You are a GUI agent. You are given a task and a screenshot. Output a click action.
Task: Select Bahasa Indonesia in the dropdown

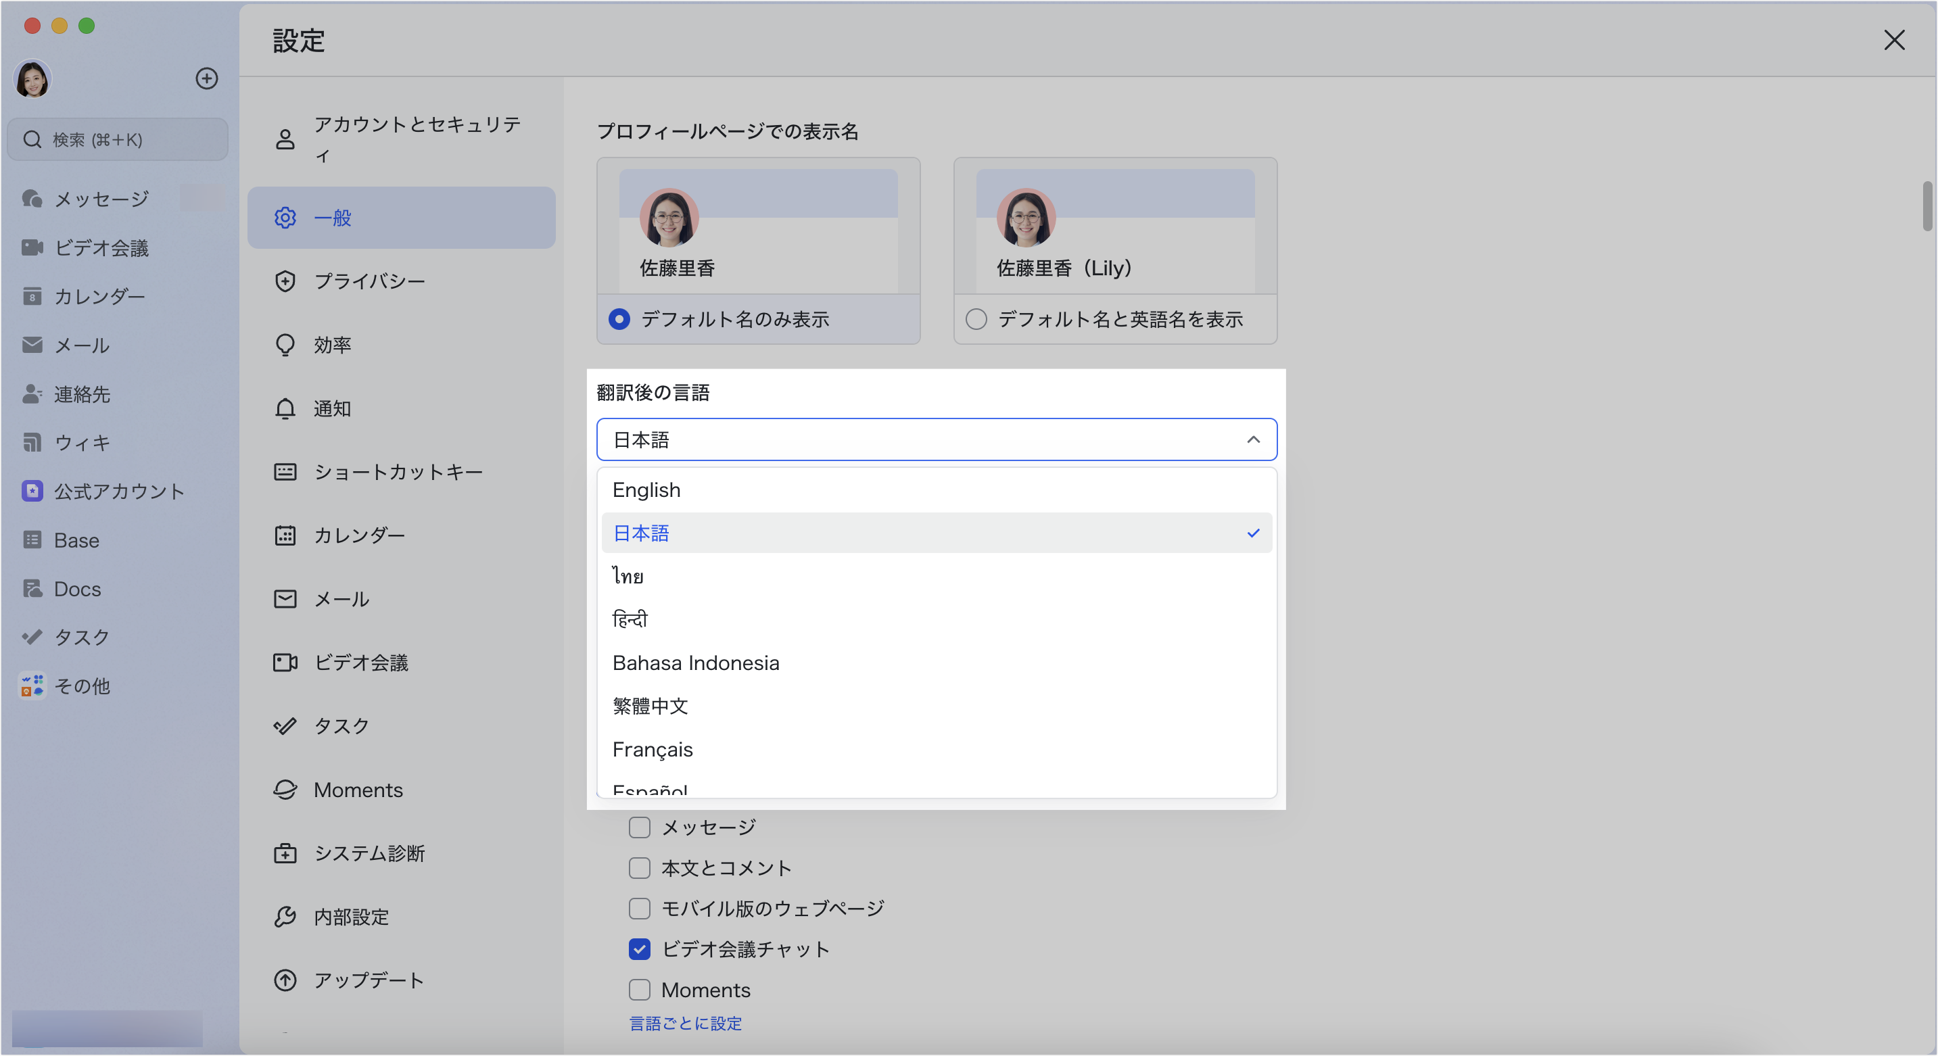[x=695, y=663]
